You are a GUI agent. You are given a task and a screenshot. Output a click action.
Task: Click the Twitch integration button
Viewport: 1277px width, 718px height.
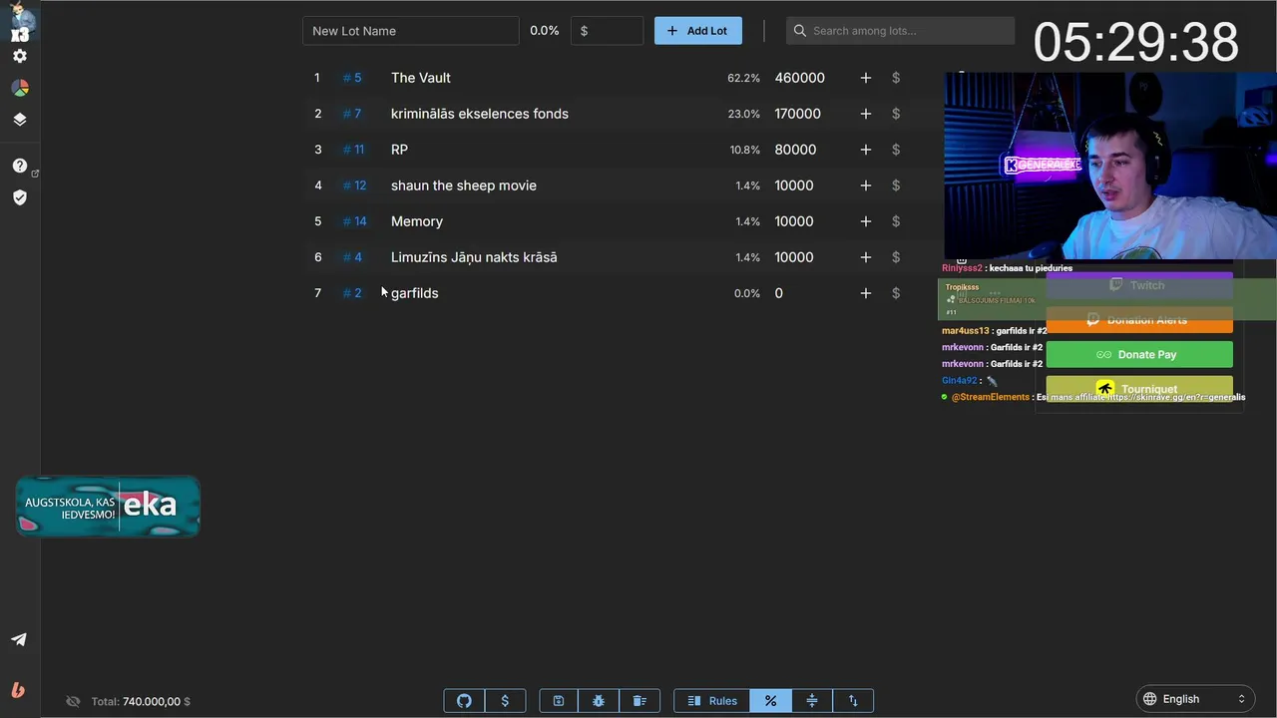point(1139,285)
